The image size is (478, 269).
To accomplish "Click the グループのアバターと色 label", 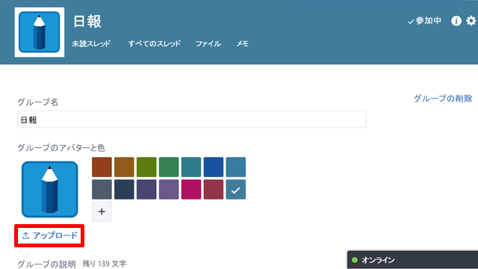I will 61,148.
